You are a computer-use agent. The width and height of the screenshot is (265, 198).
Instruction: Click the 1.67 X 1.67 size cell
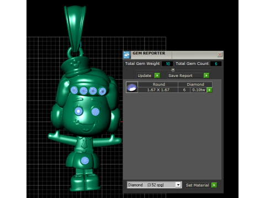158,90
